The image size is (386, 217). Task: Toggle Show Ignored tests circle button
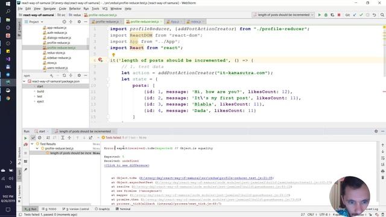pos(40,138)
